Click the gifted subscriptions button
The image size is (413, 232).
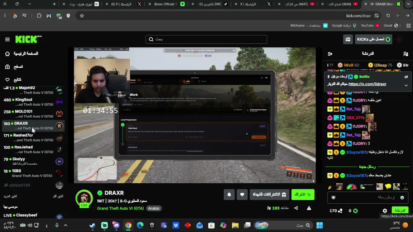click(x=269, y=194)
